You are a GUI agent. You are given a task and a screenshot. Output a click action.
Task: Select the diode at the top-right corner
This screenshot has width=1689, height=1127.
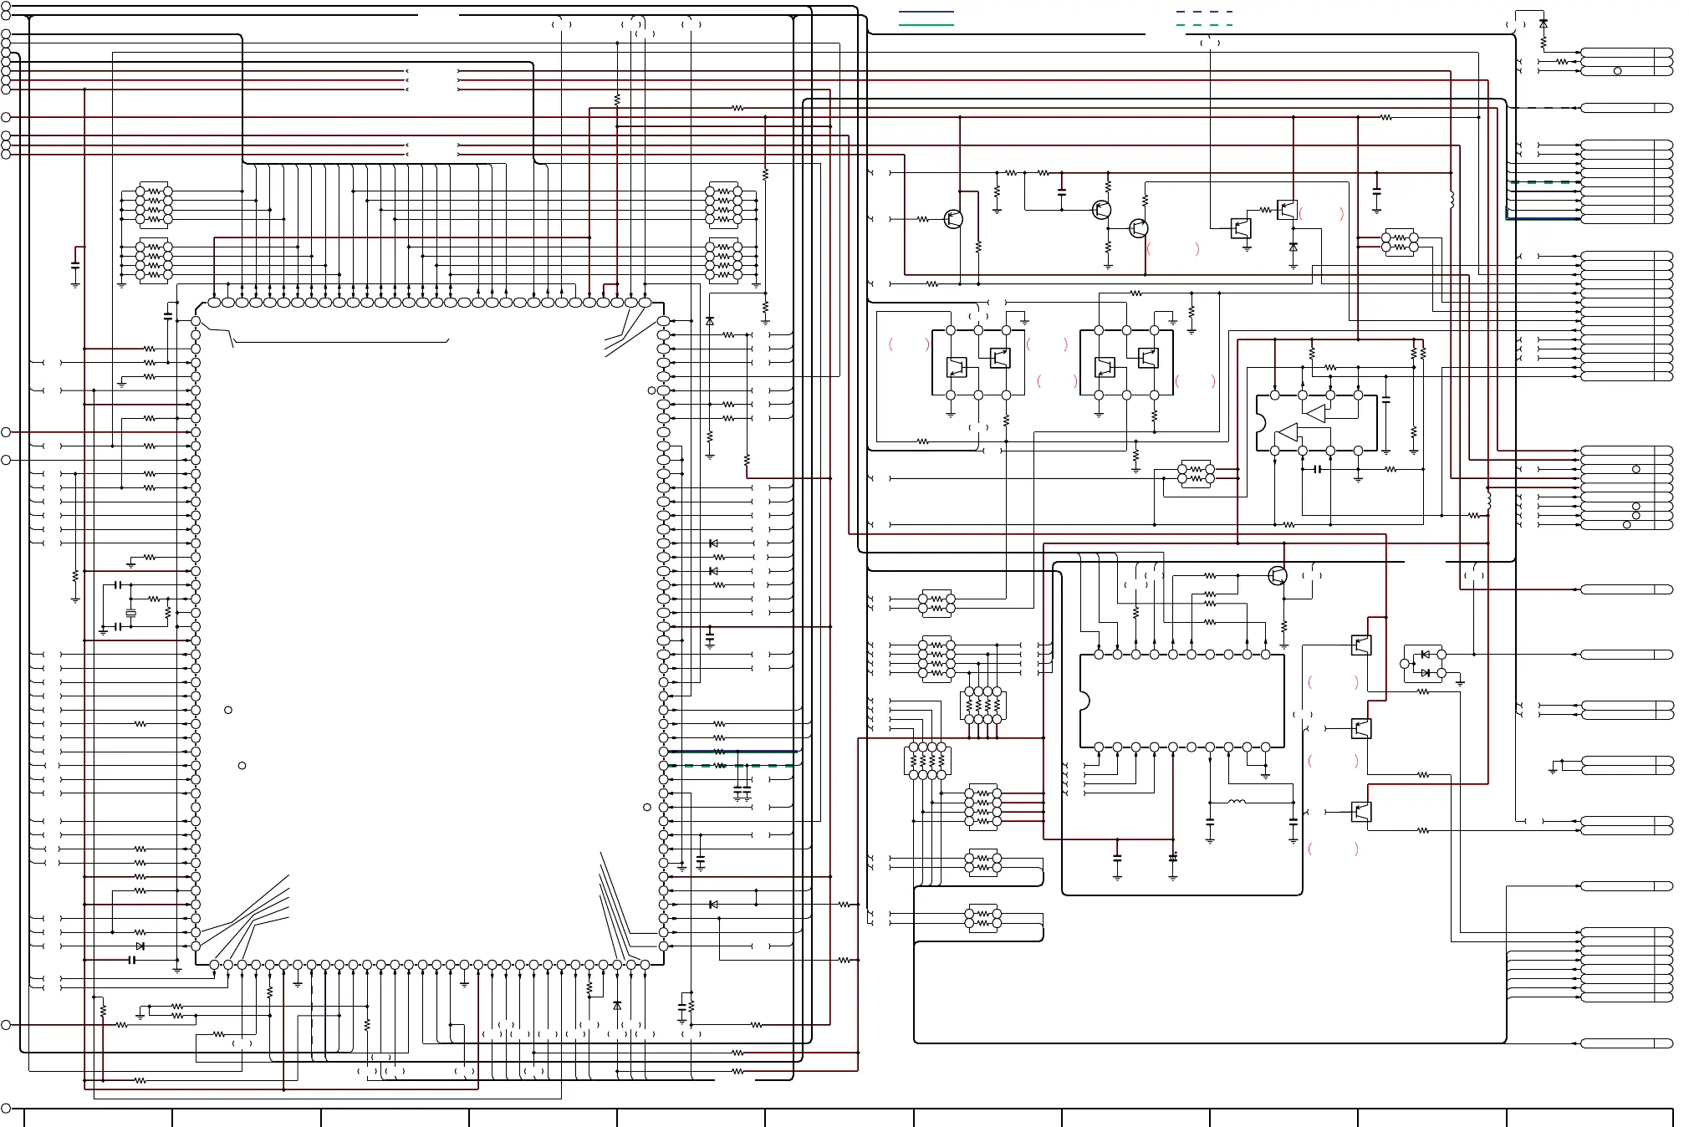click(x=1543, y=24)
